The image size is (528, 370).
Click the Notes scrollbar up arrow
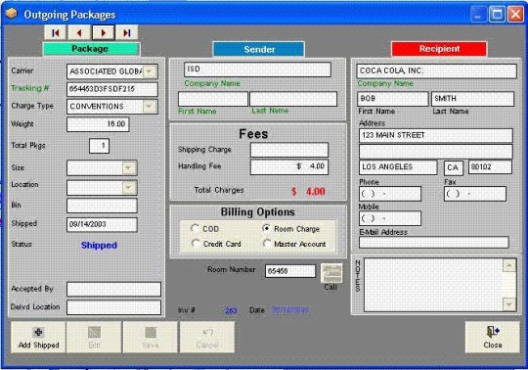point(508,265)
